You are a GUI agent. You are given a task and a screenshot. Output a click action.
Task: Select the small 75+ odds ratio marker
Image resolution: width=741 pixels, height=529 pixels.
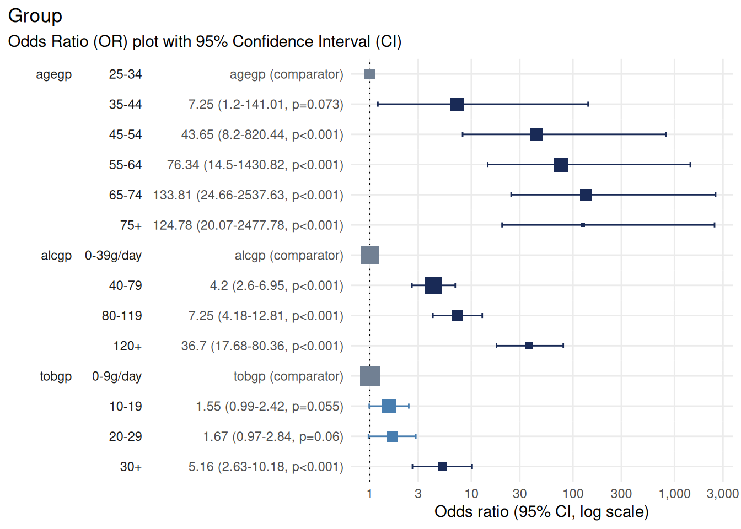tap(583, 225)
